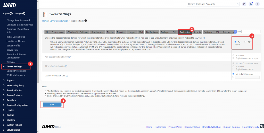Expand the Security Center section

tap(14, 90)
